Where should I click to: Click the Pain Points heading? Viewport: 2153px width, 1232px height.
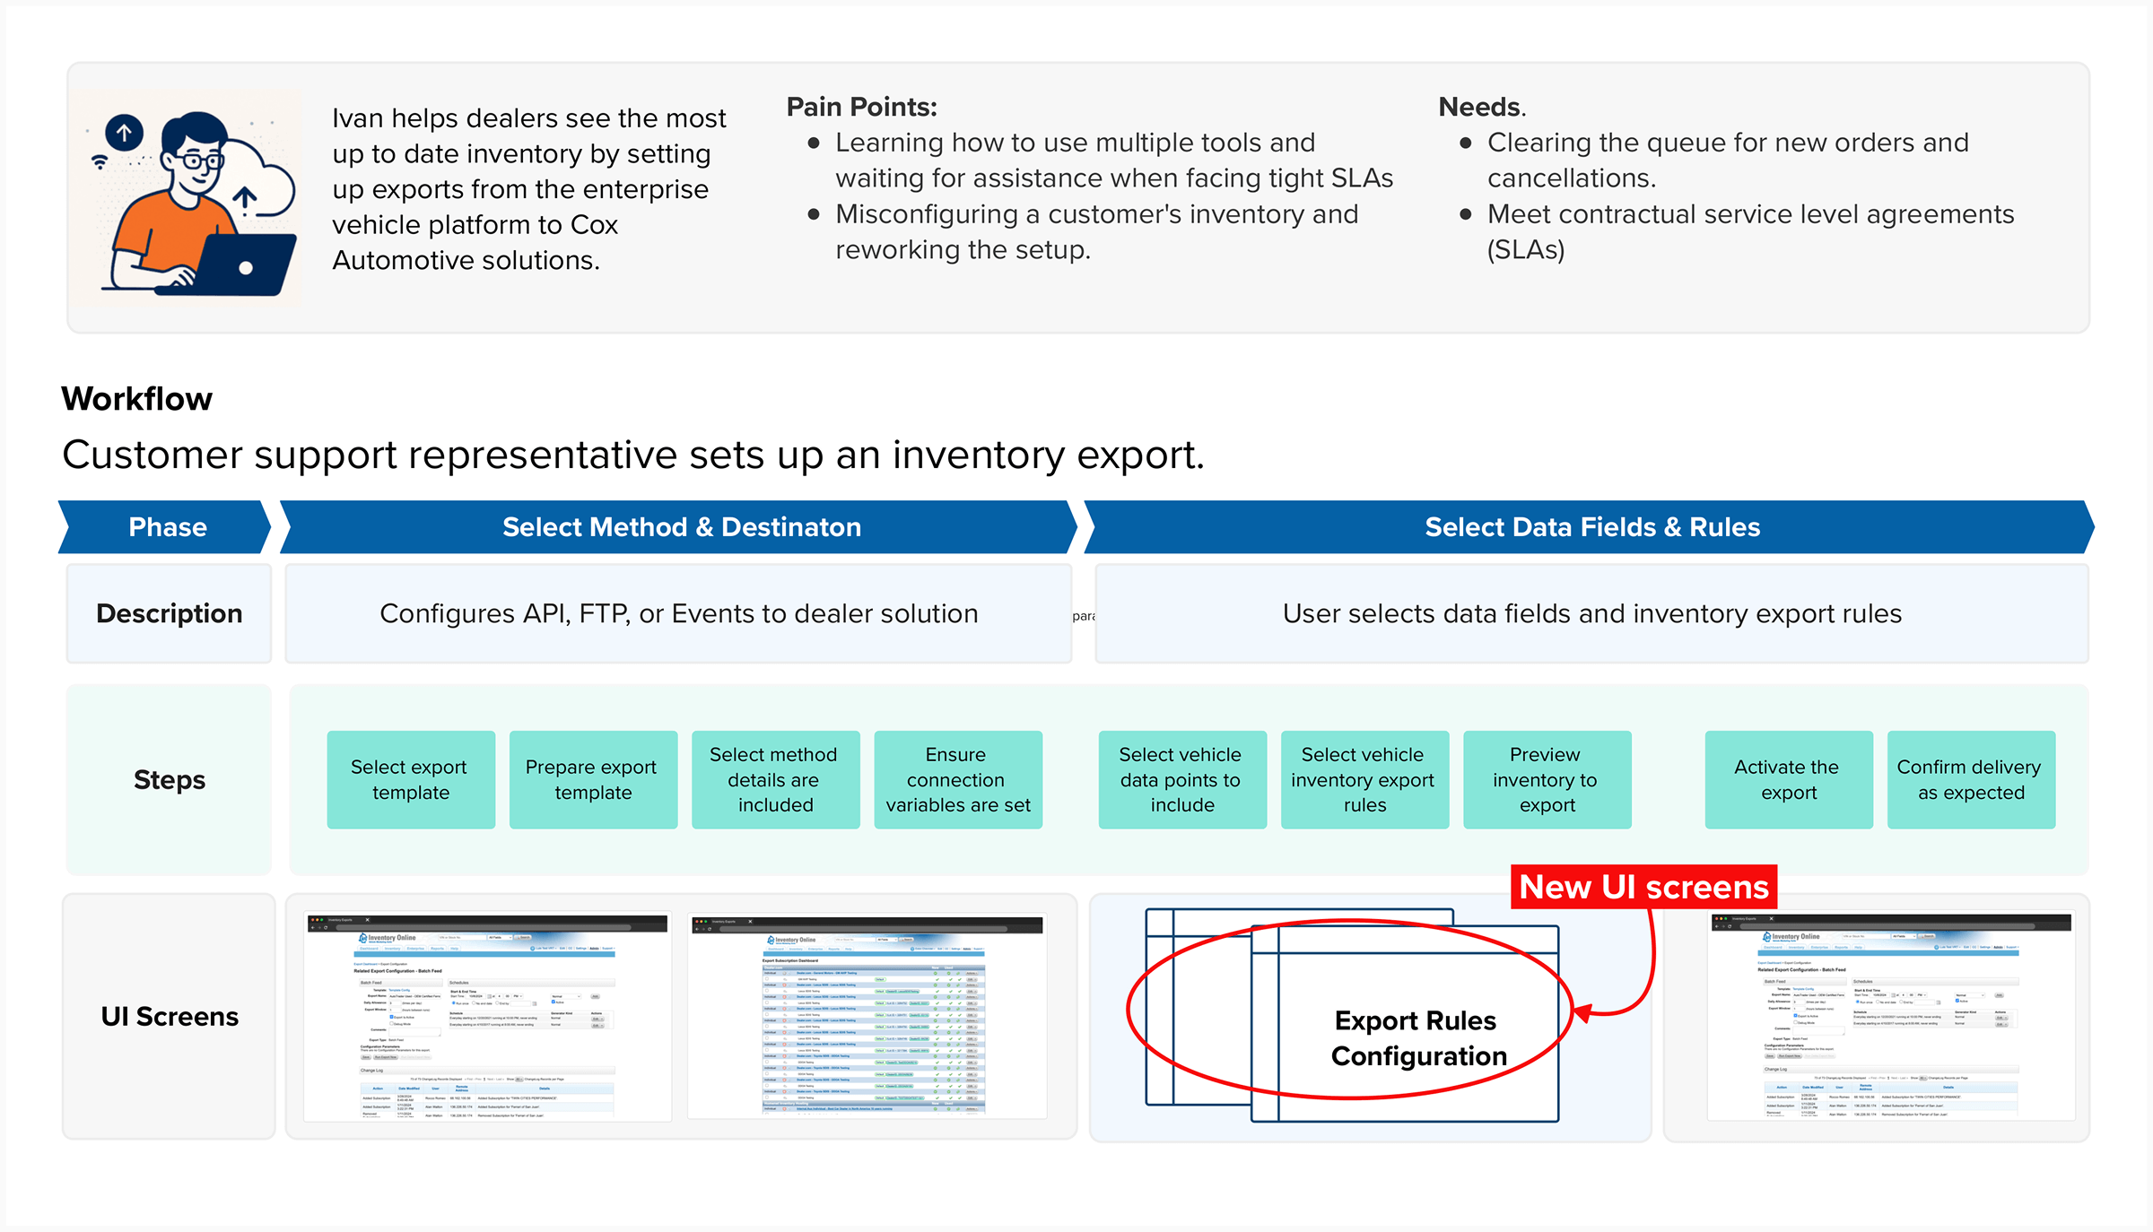pyautogui.click(x=862, y=107)
